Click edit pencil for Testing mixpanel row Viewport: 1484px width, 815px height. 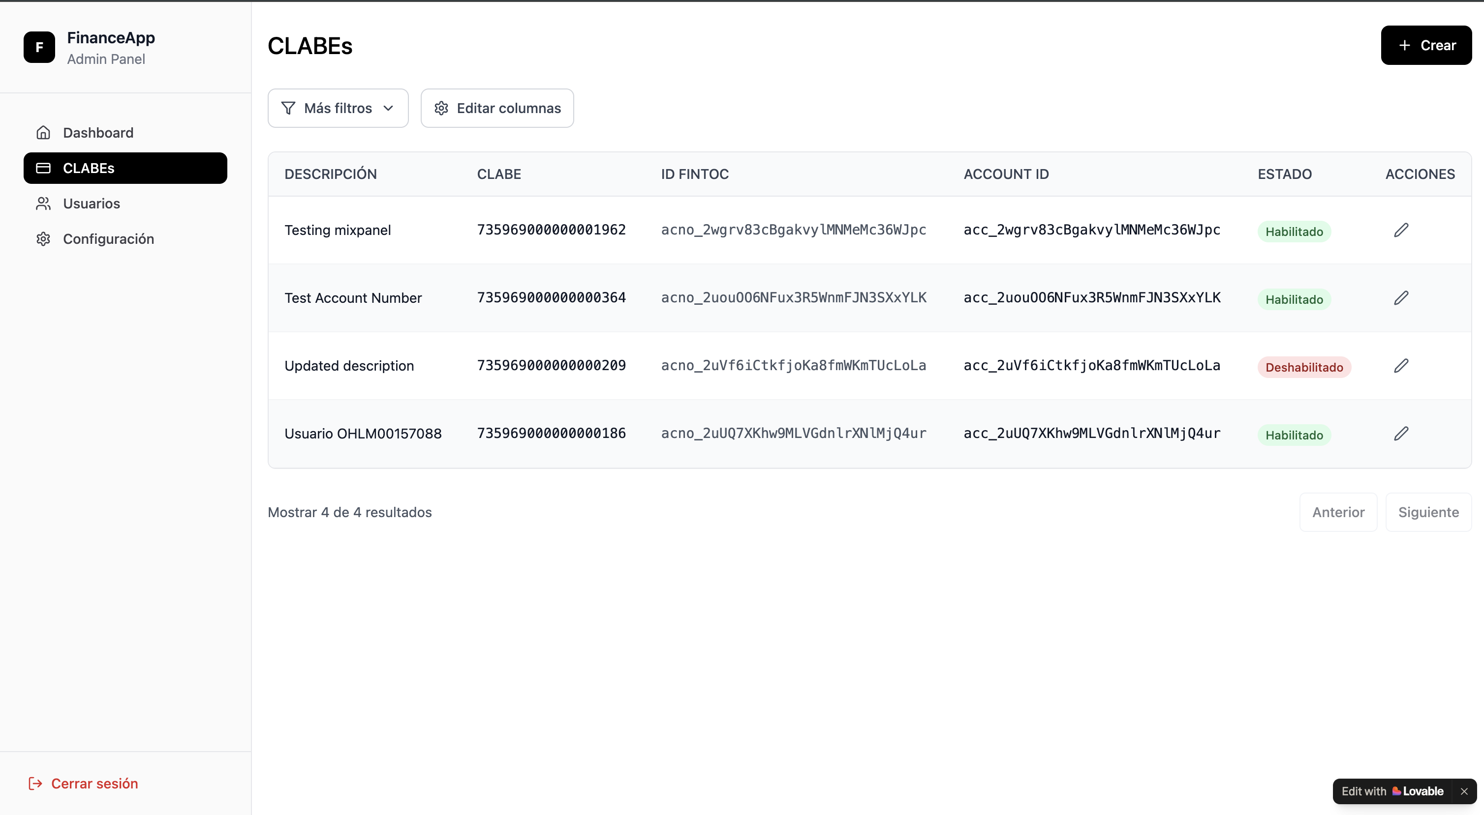click(1401, 230)
